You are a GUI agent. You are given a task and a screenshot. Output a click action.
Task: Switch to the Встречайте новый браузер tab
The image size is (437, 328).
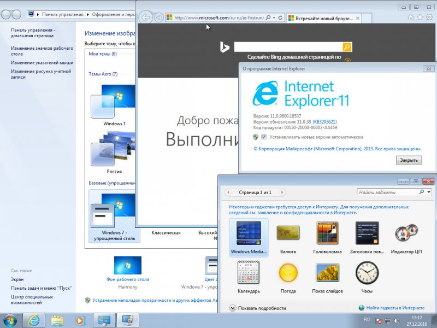pos(323,19)
